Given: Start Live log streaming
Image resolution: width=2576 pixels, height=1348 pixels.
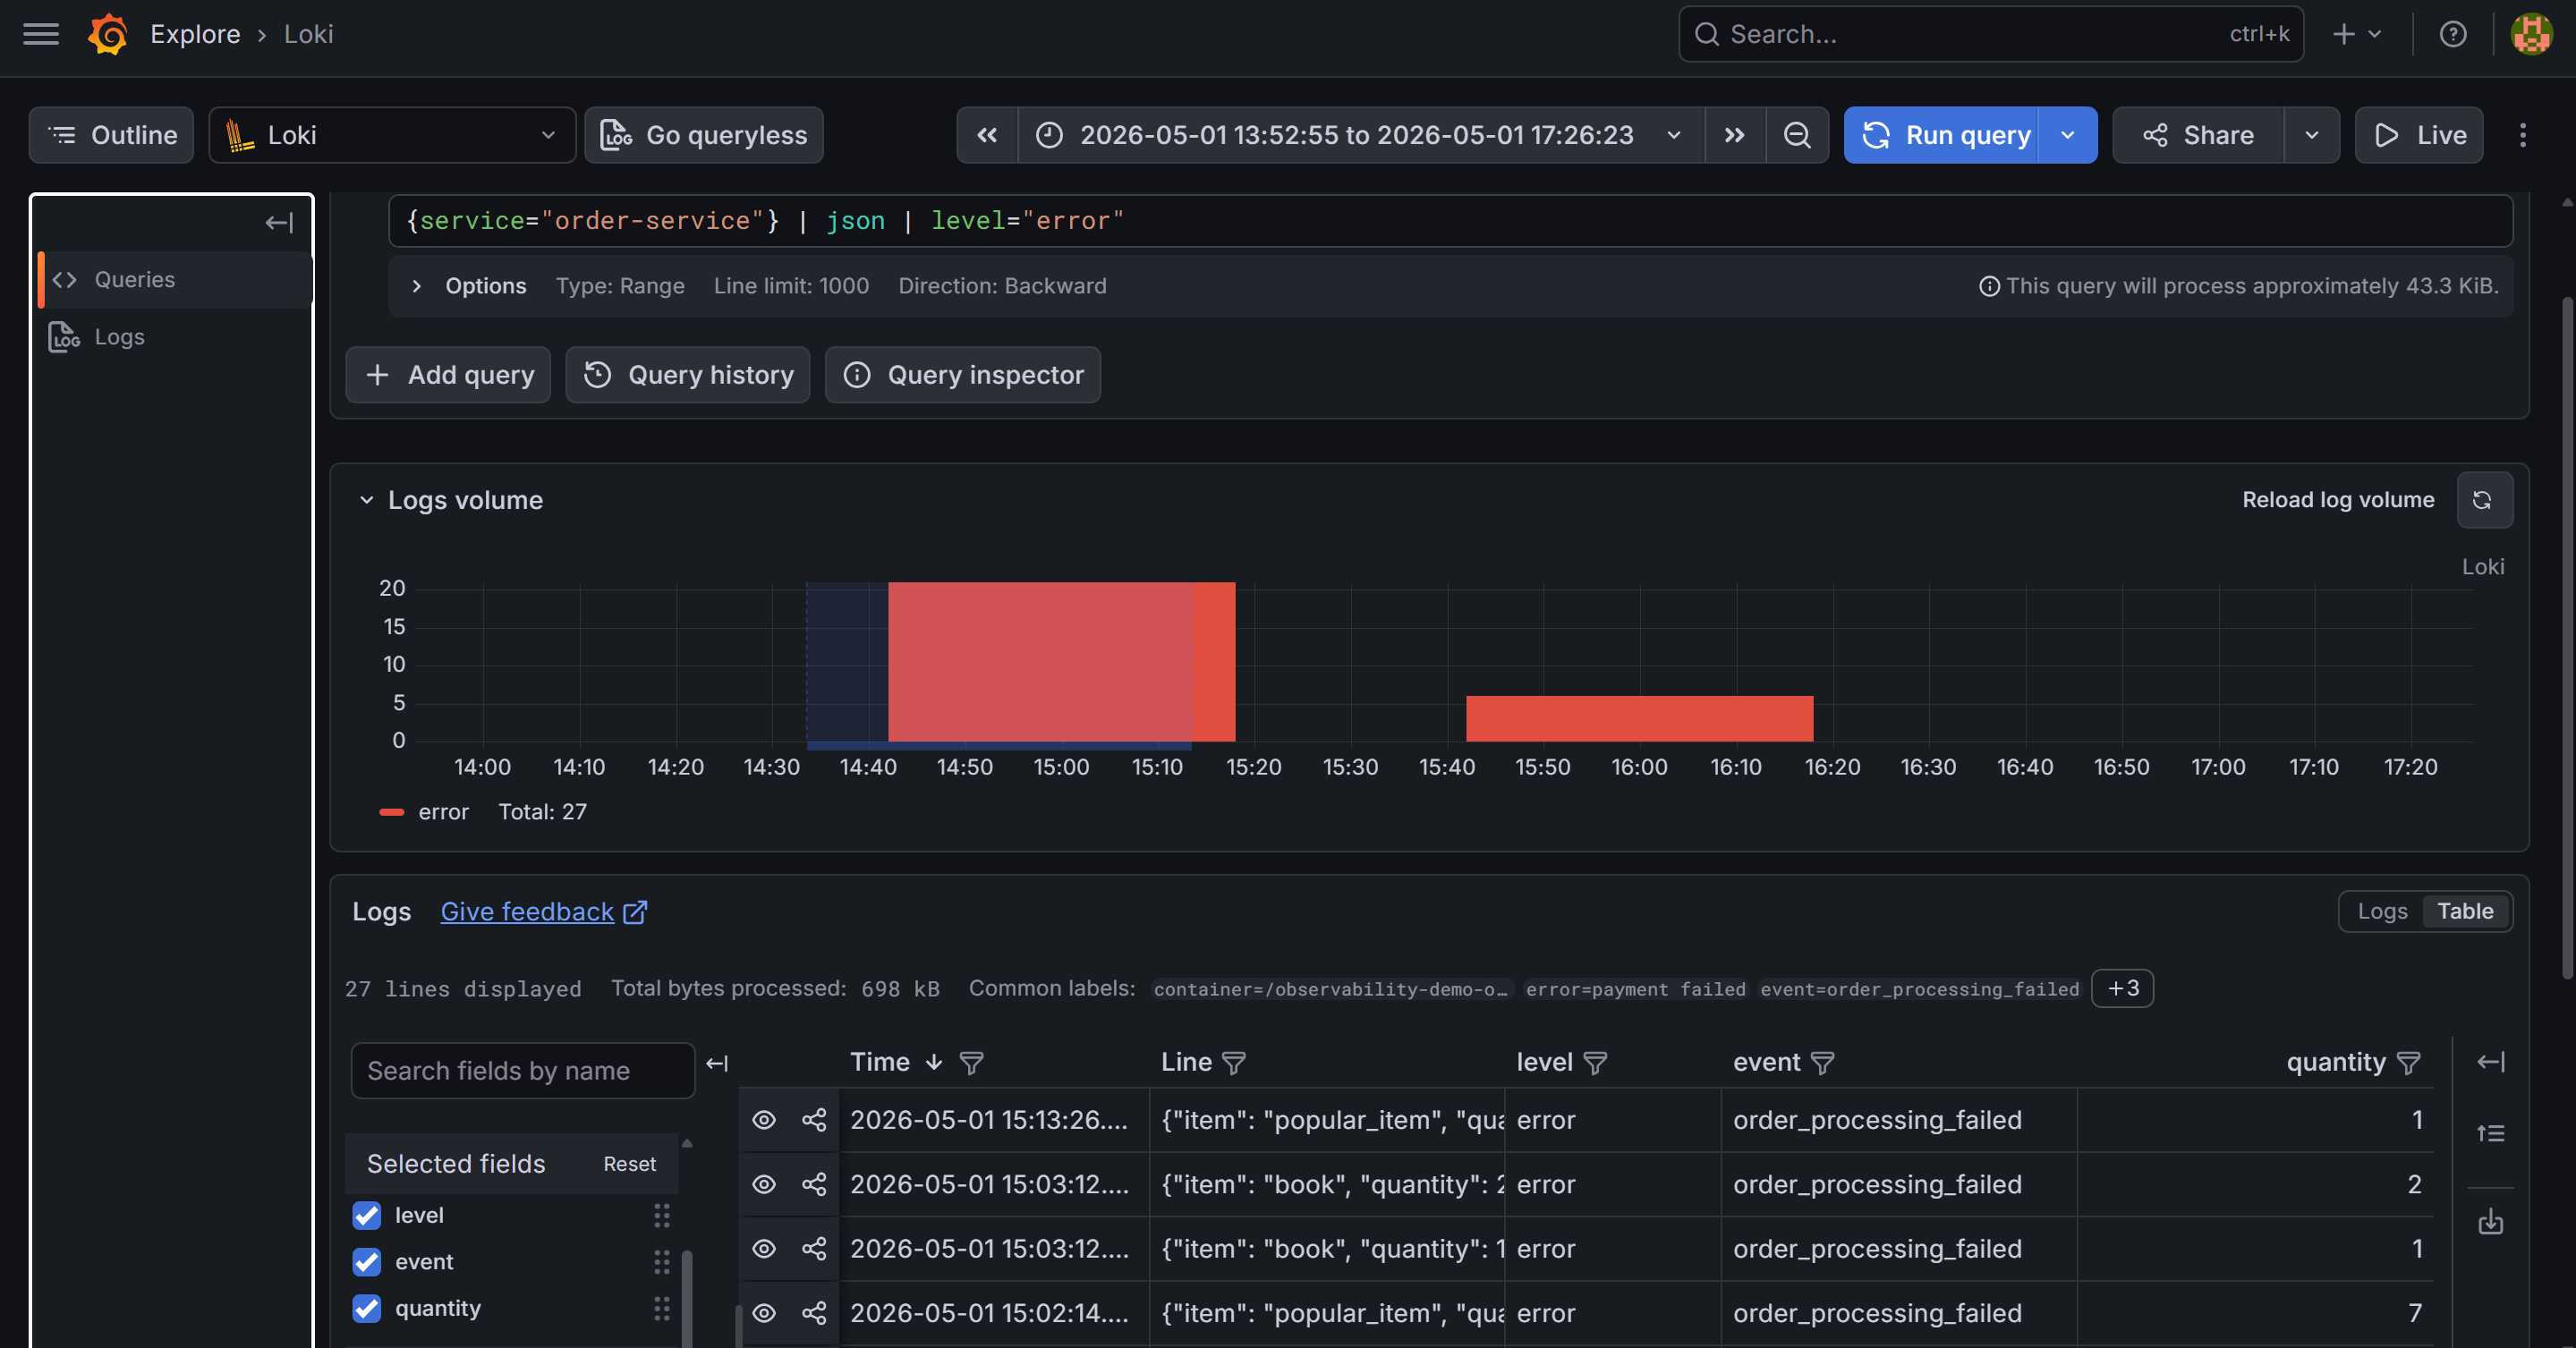Looking at the screenshot, I should click(2419, 135).
